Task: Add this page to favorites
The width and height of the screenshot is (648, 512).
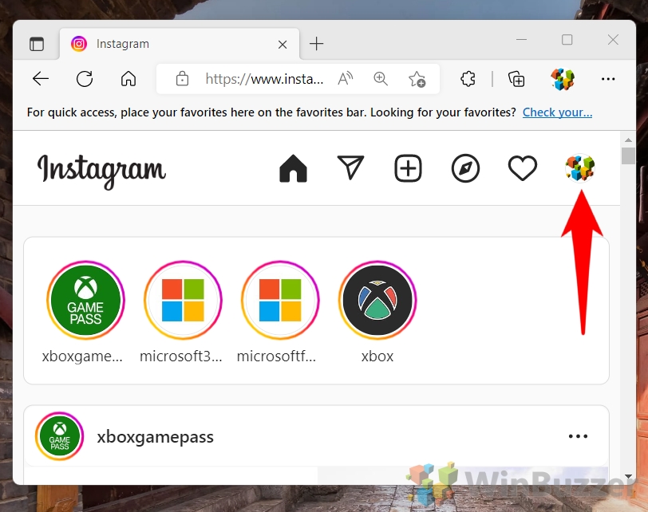Action: (417, 79)
